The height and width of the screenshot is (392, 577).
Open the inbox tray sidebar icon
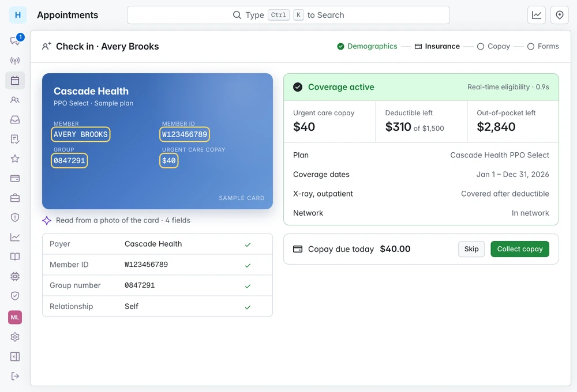(15, 119)
